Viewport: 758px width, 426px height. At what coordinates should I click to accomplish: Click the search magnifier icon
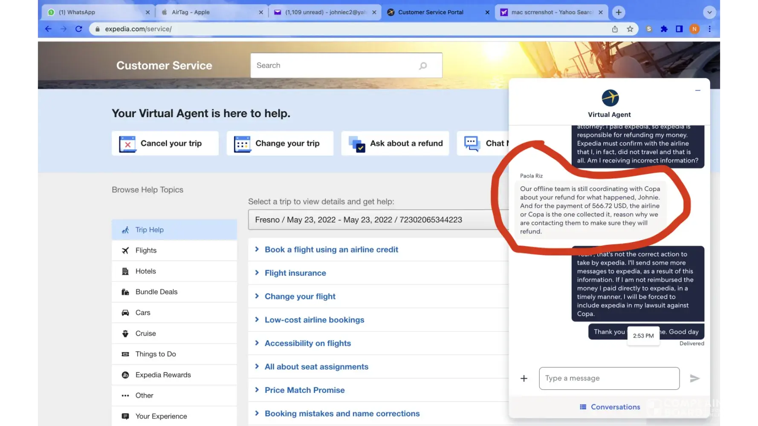(x=423, y=66)
